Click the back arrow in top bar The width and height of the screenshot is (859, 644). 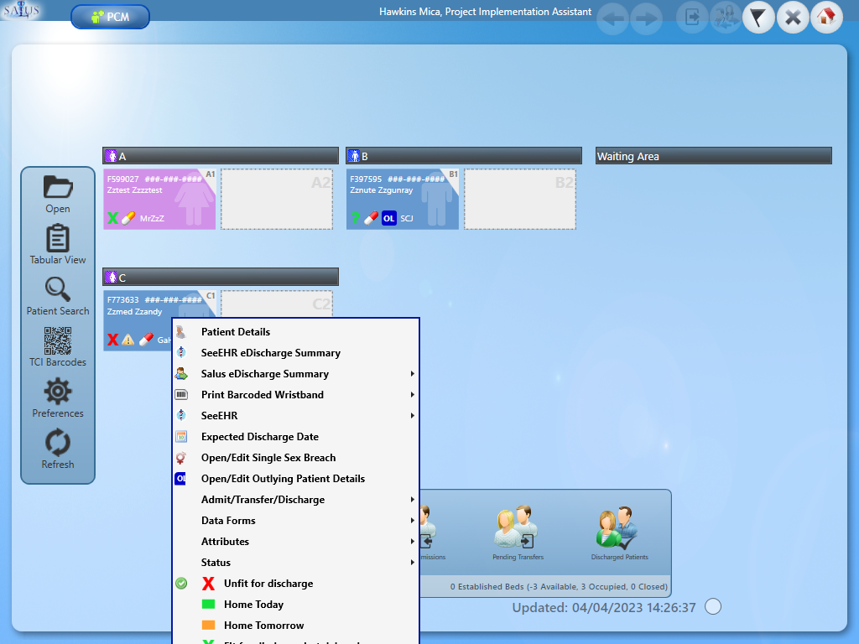pyautogui.click(x=612, y=18)
